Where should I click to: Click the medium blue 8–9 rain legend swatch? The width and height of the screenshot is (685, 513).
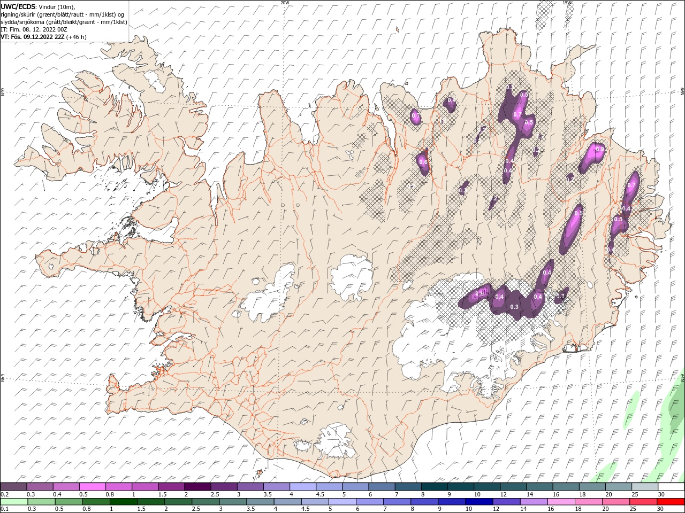(424, 502)
